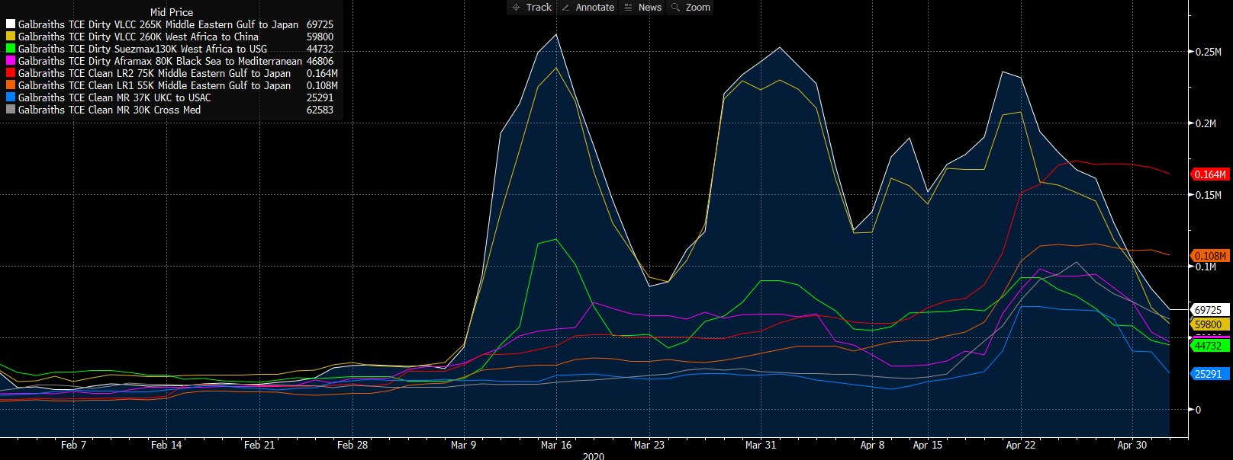Click orange 0.108M price tag on right axis
Image resolution: width=1233 pixels, height=460 pixels.
pyautogui.click(x=1209, y=256)
